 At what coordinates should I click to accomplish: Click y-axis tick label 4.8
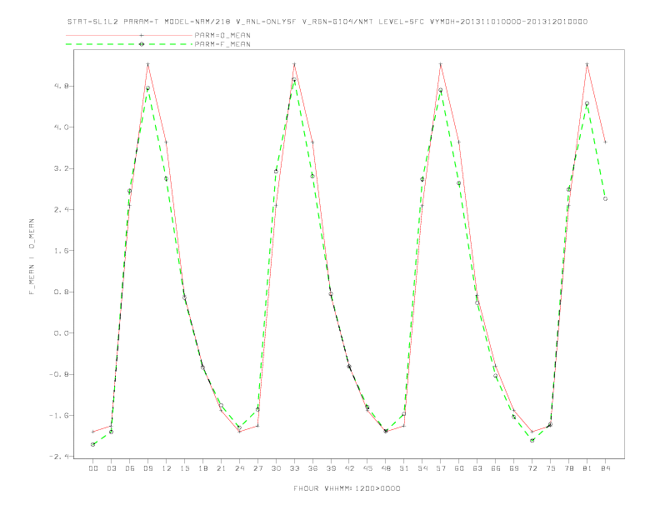61,87
